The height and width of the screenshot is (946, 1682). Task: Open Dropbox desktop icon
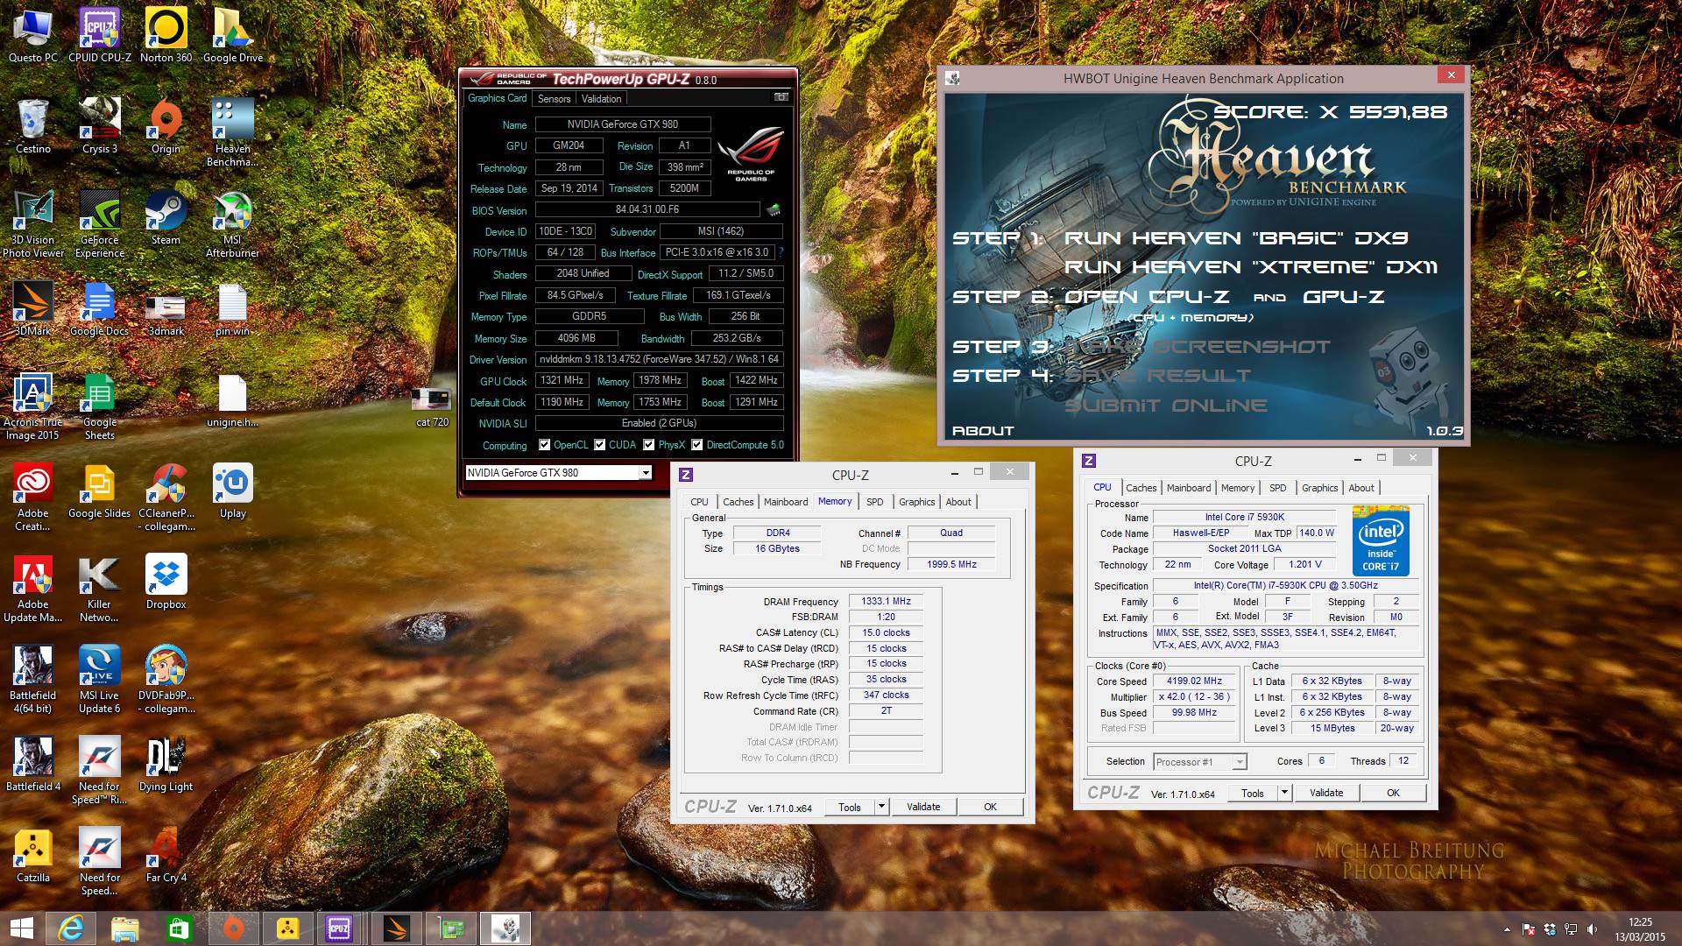point(166,582)
